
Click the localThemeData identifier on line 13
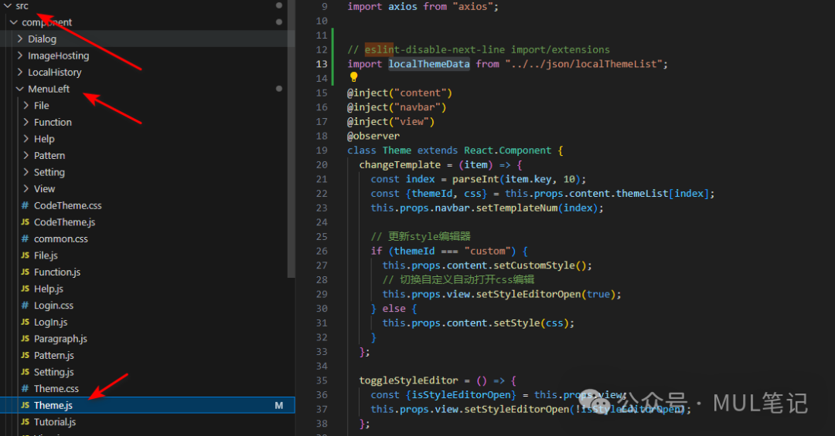pyautogui.click(x=428, y=64)
